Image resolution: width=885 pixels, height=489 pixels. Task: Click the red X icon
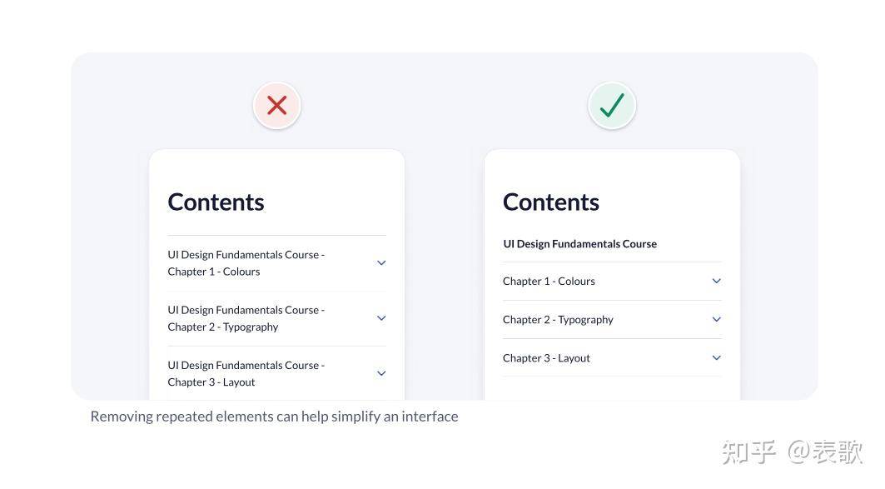[x=277, y=106]
